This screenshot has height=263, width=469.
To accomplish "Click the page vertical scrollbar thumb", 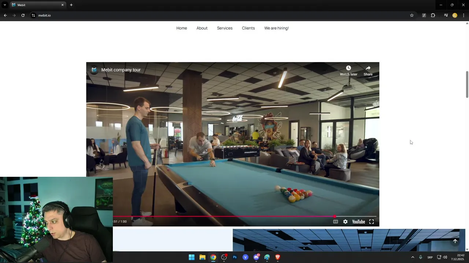I will tap(467, 84).
